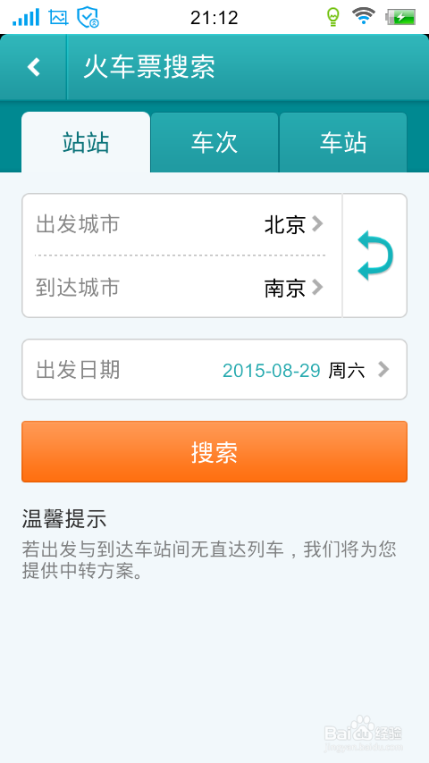Screen dimensions: 429x763
Task: Tap the signal strength status icon
Action: point(26,17)
